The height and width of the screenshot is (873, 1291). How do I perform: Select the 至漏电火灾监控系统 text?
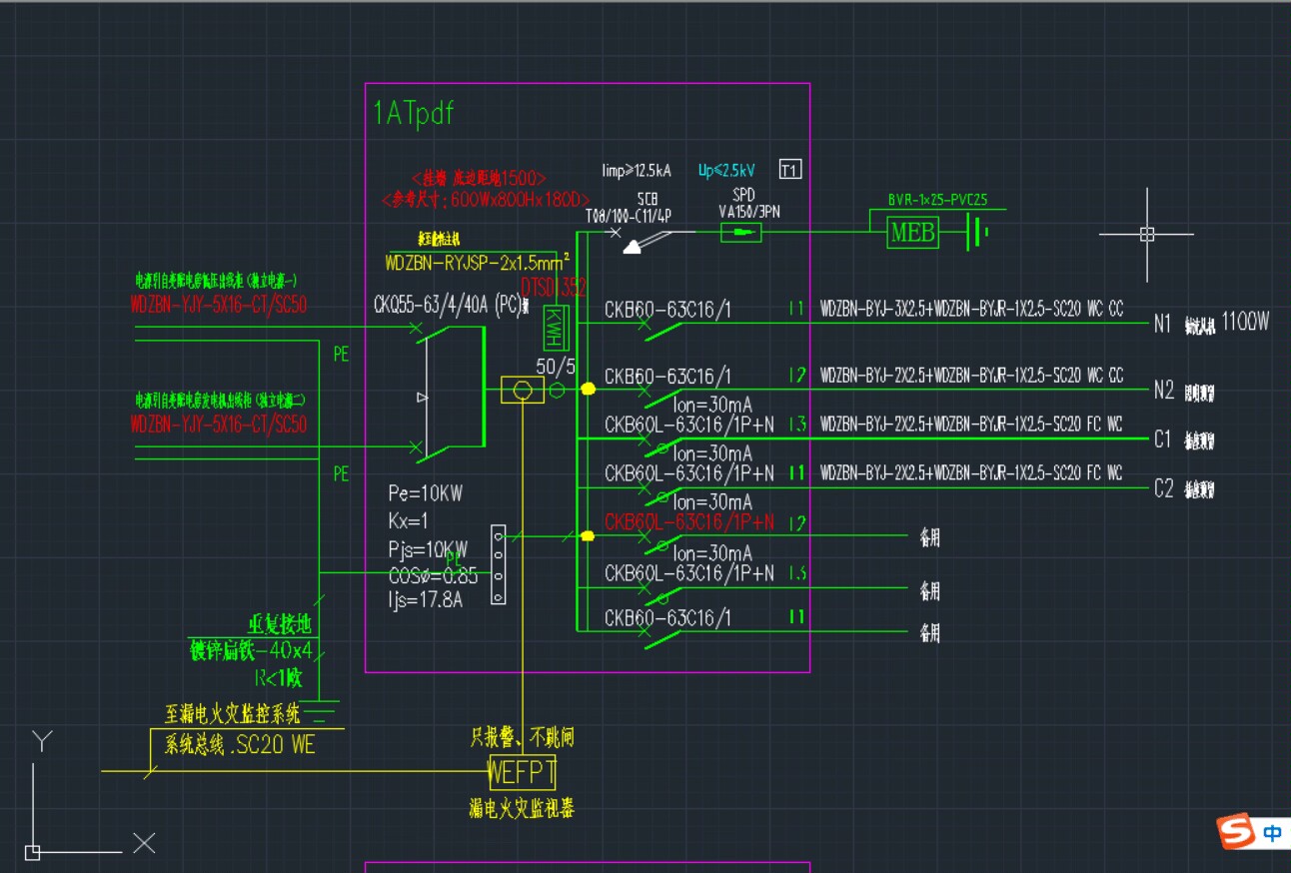232,715
